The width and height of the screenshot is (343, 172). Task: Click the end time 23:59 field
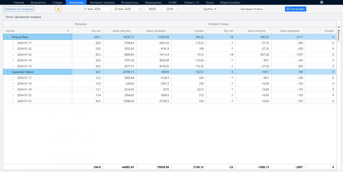pyautogui.click(x=169, y=9)
